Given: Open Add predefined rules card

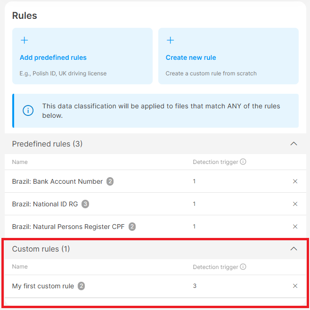Looking at the screenshot, I should point(82,56).
